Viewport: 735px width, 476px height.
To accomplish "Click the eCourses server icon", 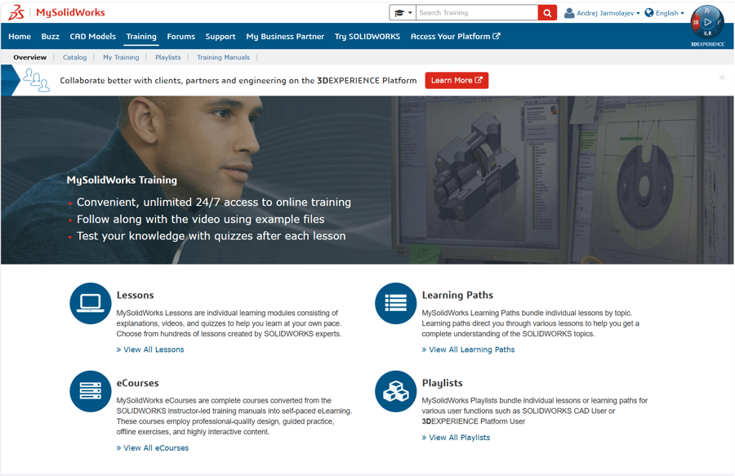I will 91,391.
